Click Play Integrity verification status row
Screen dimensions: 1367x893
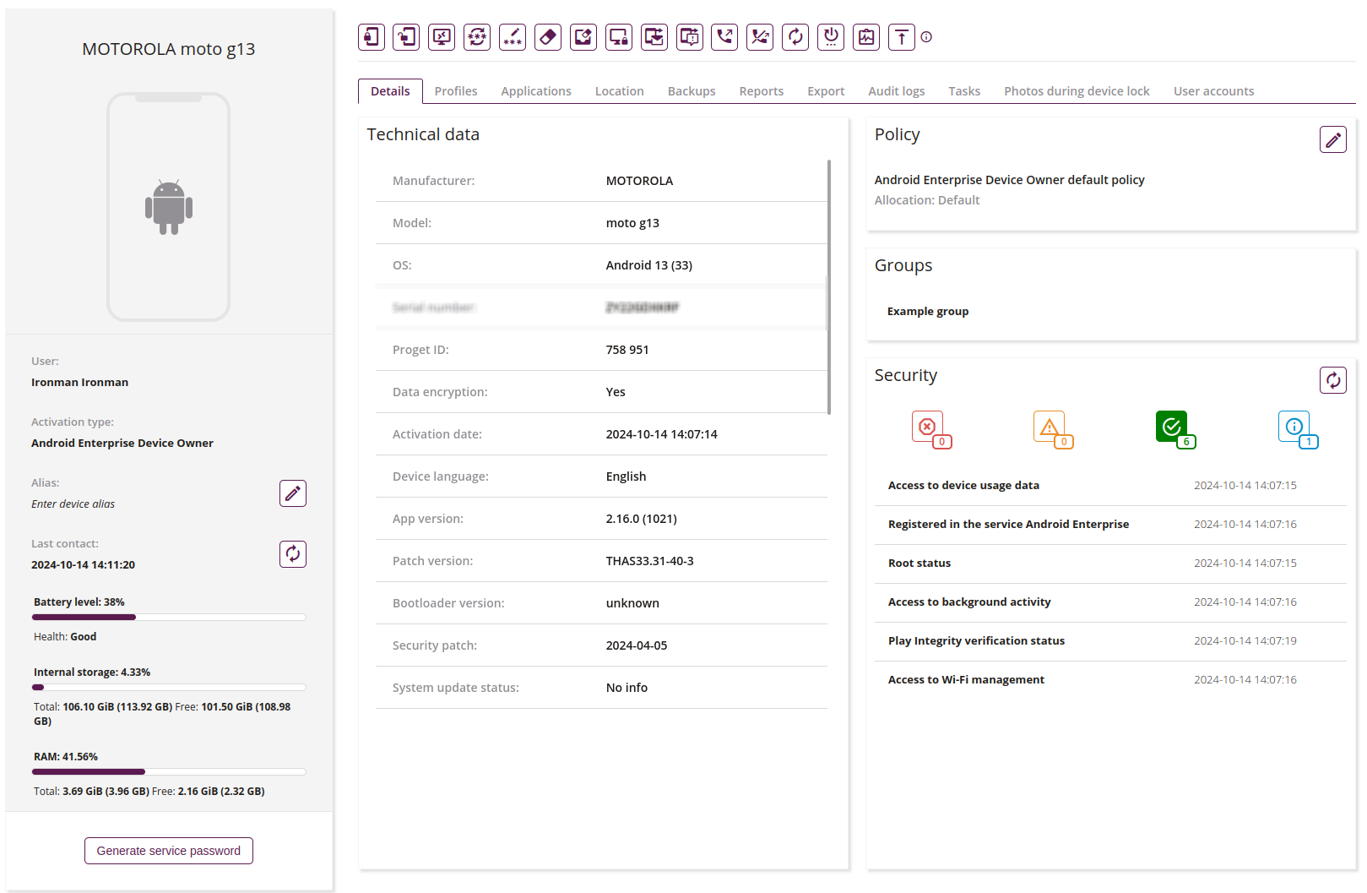coord(1110,641)
